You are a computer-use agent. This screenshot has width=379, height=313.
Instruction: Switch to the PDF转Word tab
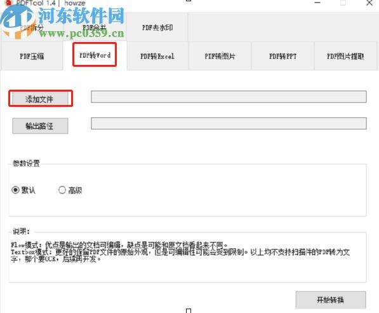click(95, 55)
